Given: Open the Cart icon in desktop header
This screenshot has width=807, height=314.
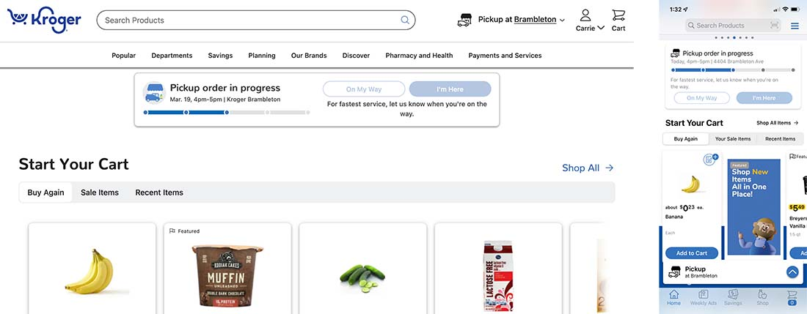Looking at the screenshot, I should [x=618, y=20].
